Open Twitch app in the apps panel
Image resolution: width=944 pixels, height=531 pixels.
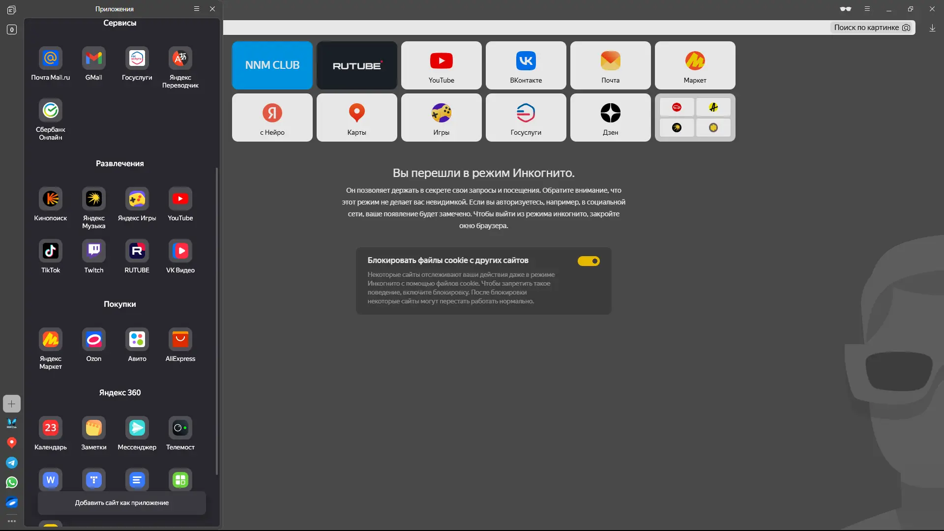(94, 251)
